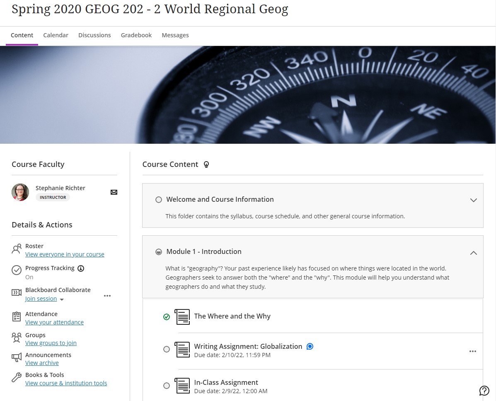Collapse the Module 1 - Introduction section
The height and width of the screenshot is (401, 496).
coord(473,253)
